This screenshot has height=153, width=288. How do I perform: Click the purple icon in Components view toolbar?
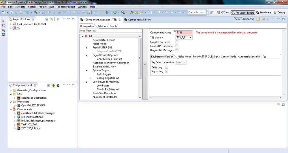(58, 85)
